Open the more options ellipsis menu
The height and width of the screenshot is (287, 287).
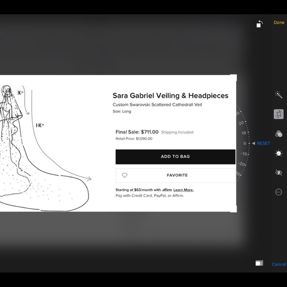coord(279,192)
